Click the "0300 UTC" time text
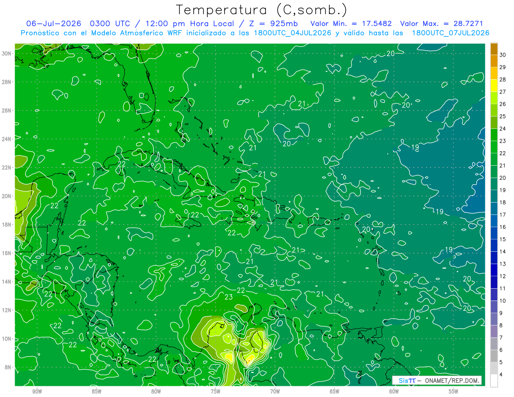The width and height of the screenshot is (514, 397). tap(111, 23)
